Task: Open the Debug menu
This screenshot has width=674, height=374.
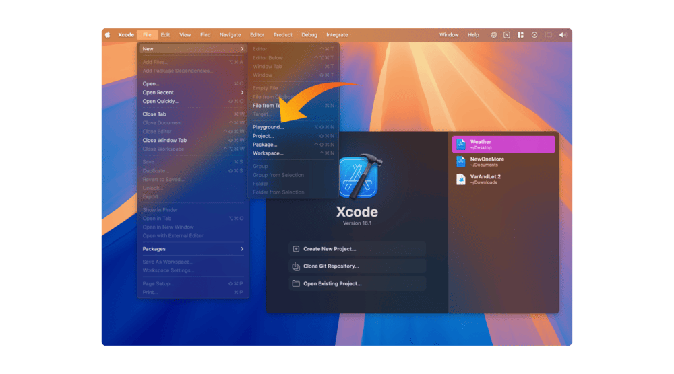Action: tap(309, 35)
